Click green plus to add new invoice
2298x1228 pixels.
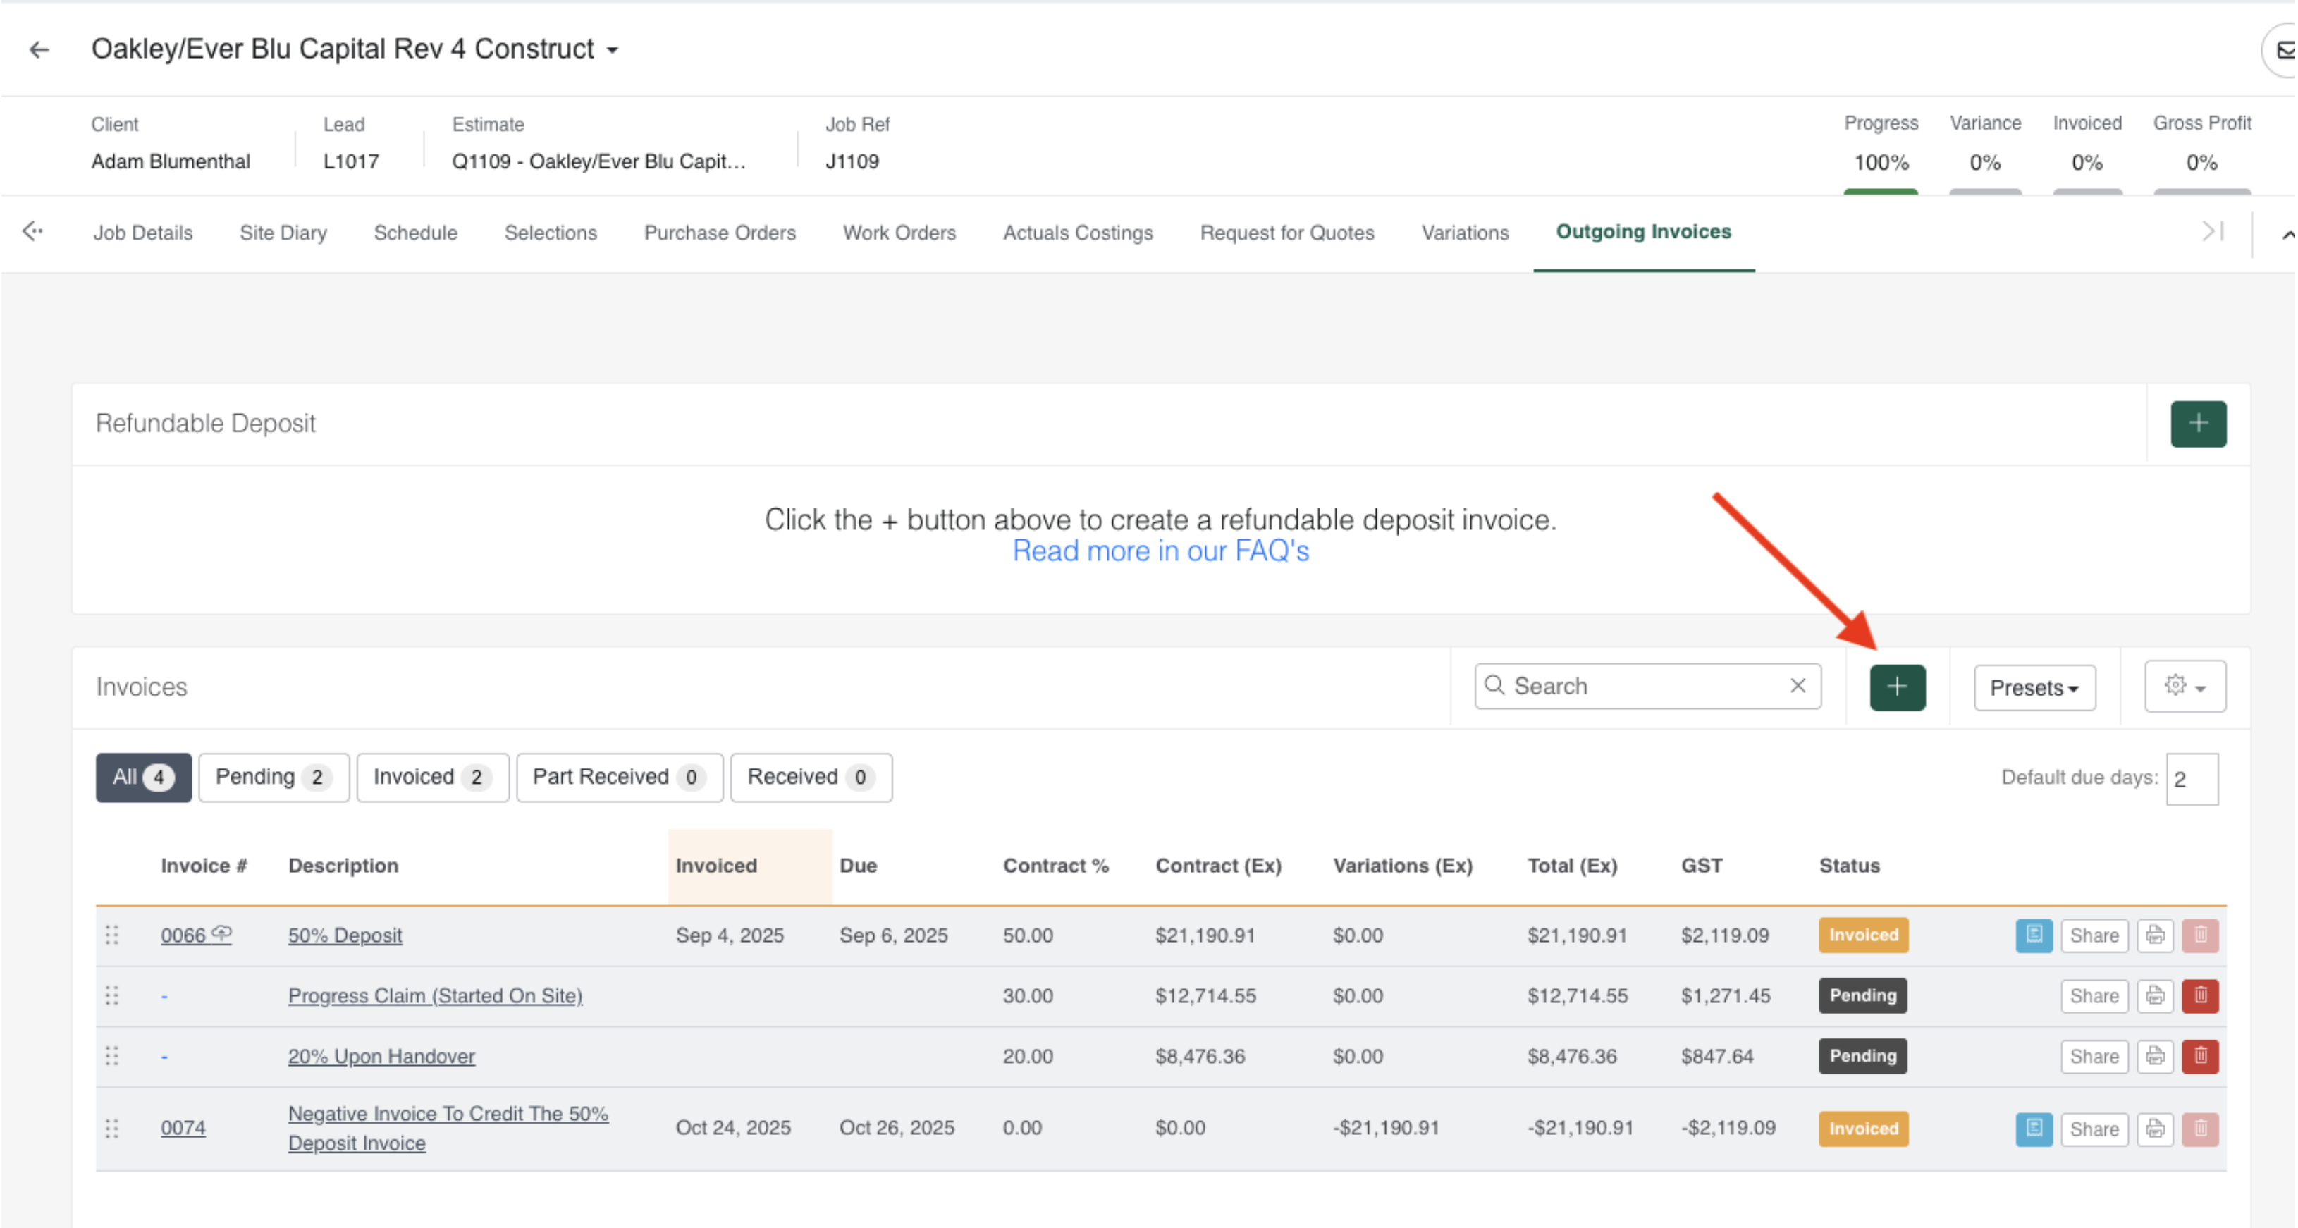[1897, 687]
